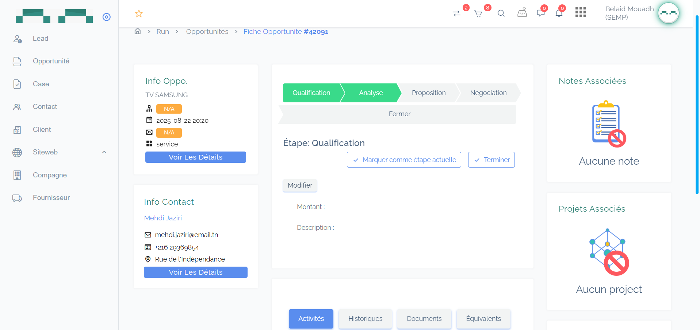
Task: Go to Run in breadcrumb
Action: [x=163, y=32]
